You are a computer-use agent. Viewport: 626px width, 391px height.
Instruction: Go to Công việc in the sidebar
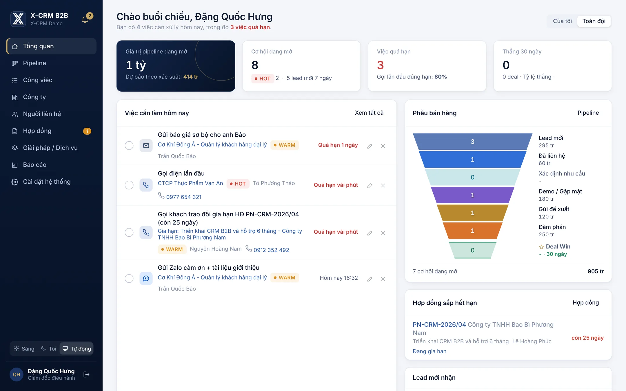coord(51,80)
